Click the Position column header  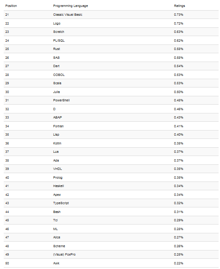click(x=11, y=6)
